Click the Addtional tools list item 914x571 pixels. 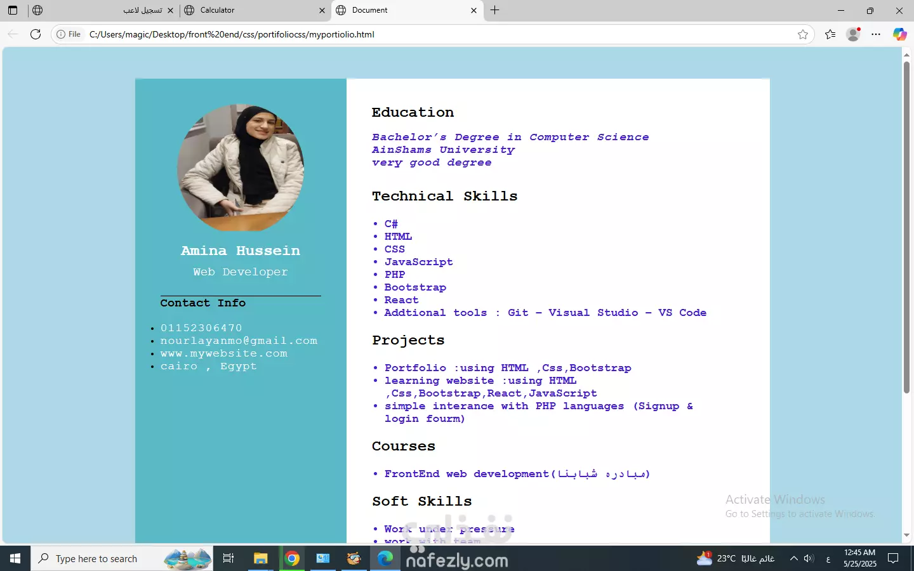pos(545,312)
